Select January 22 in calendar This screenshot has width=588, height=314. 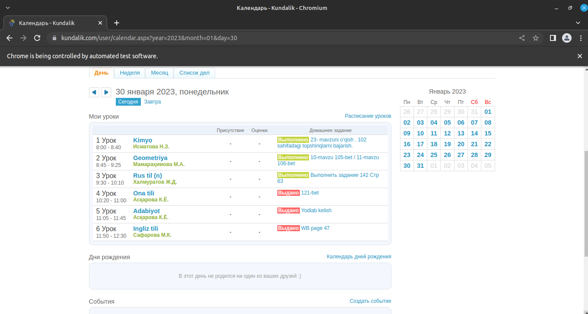488,144
